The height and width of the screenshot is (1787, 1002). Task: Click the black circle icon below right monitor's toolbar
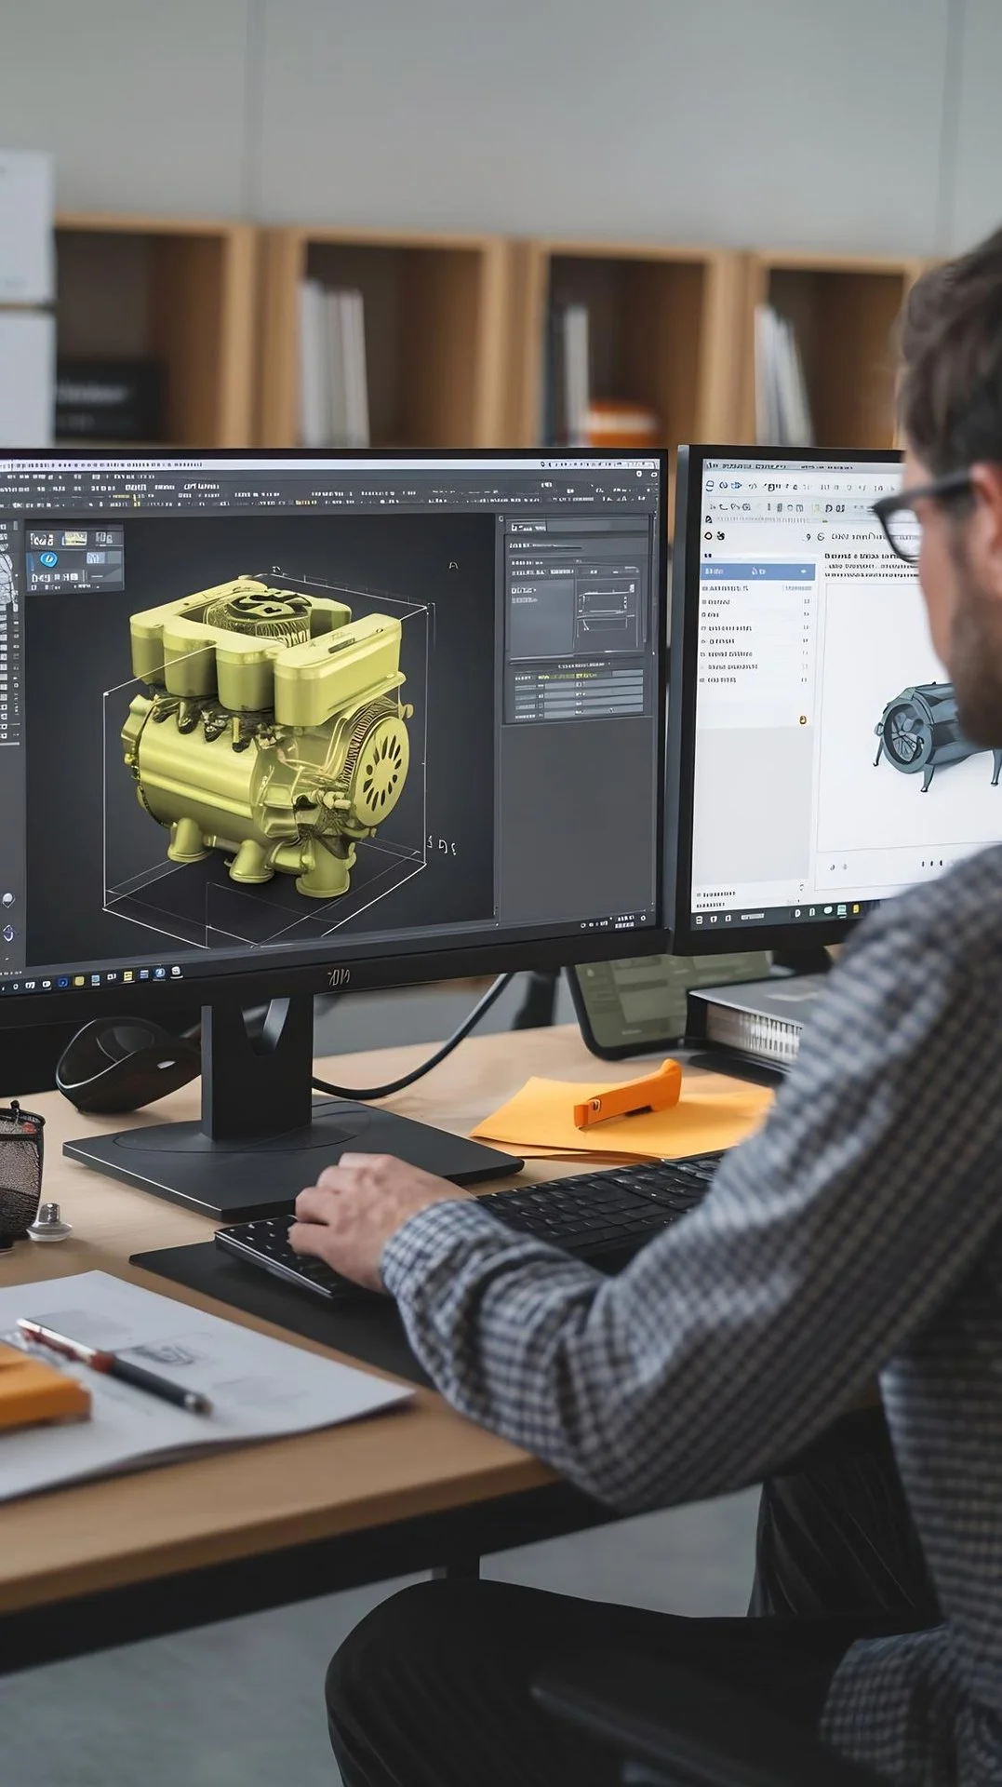[x=709, y=536]
